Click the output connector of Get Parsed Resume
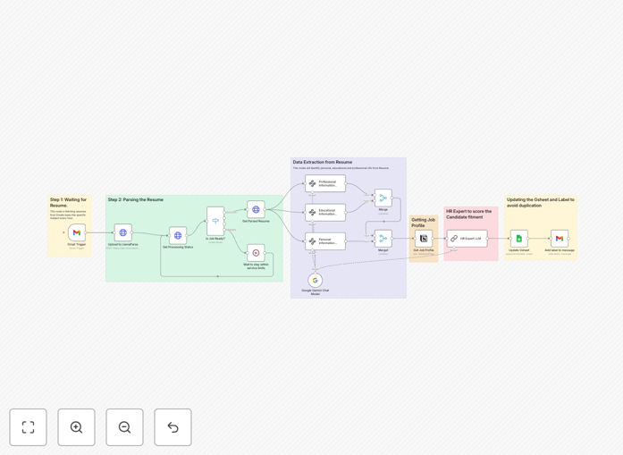This screenshot has width=623, height=455. tap(265, 209)
